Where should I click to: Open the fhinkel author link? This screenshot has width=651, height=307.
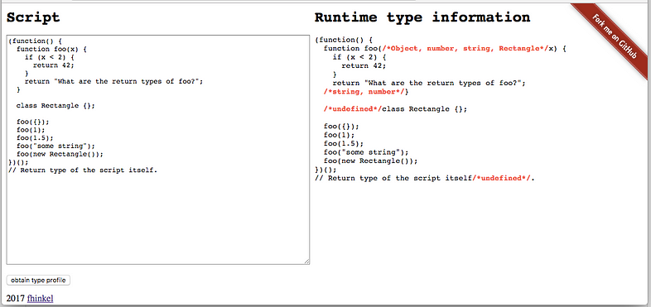41,298
